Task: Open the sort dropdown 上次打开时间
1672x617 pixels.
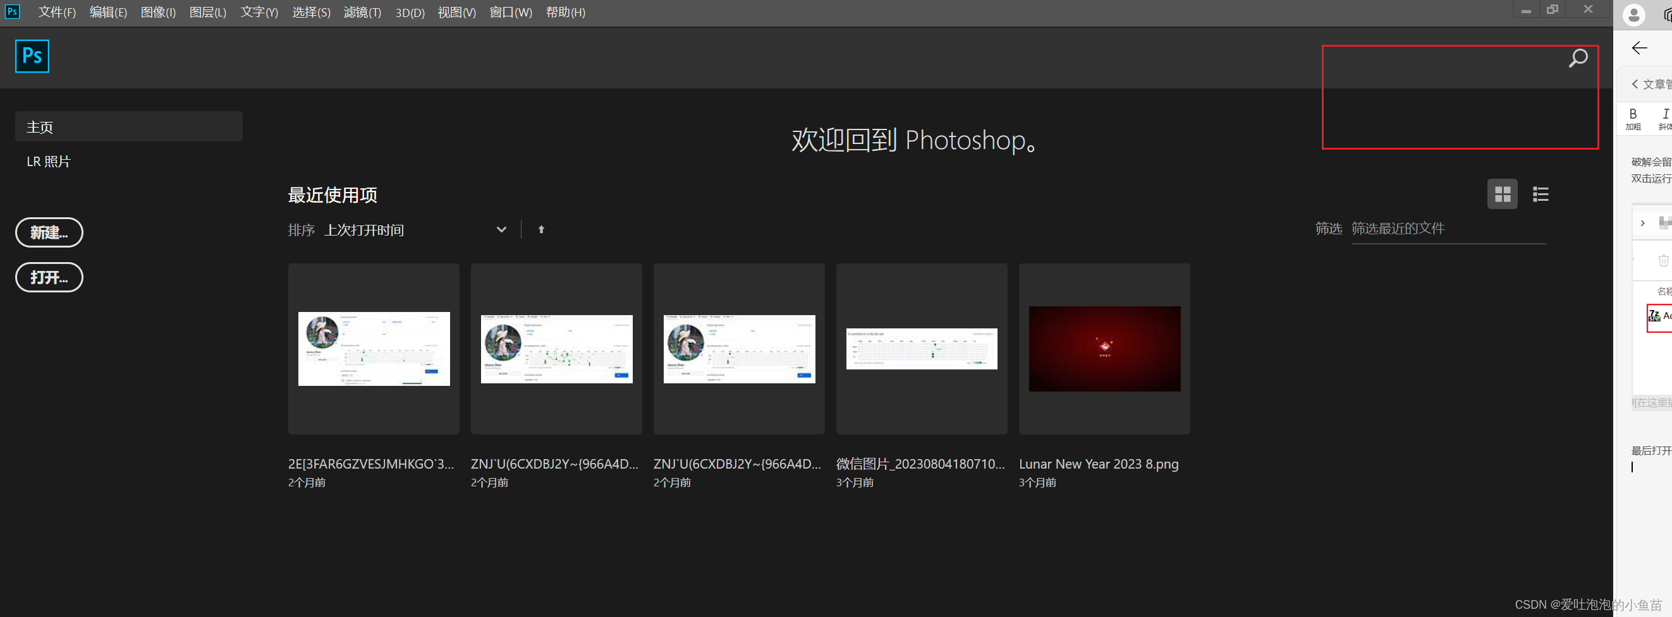Action: [x=416, y=230]
